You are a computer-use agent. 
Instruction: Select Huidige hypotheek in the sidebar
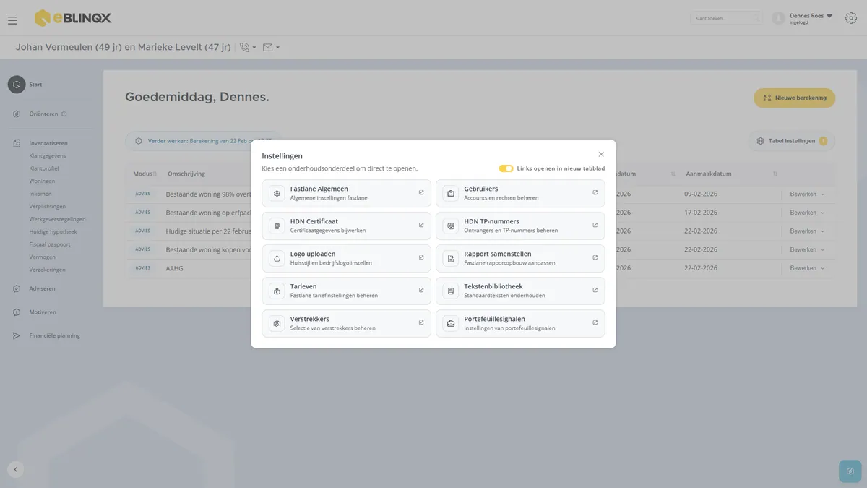[53, 231]
